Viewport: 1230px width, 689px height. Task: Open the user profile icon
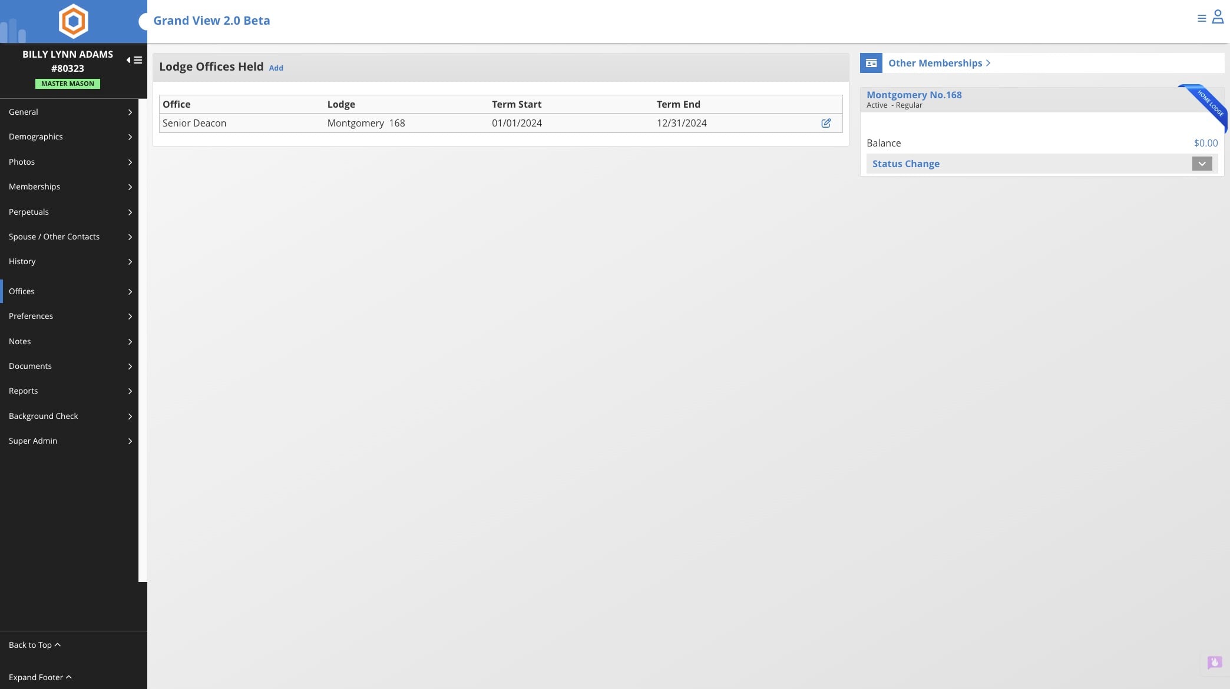[x=1218, y=17]
